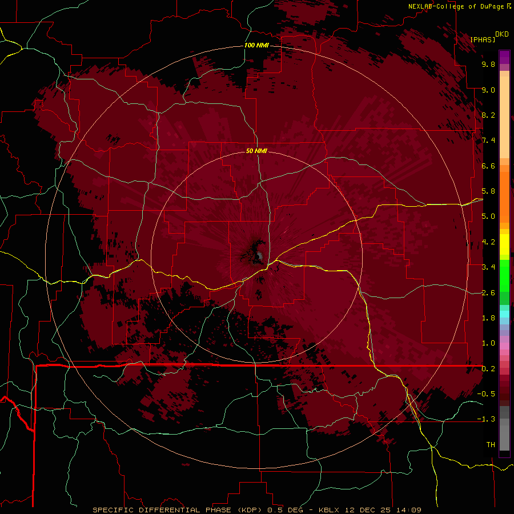
Task: Click the yellow segment of the color bar
Action: (504, 244)
